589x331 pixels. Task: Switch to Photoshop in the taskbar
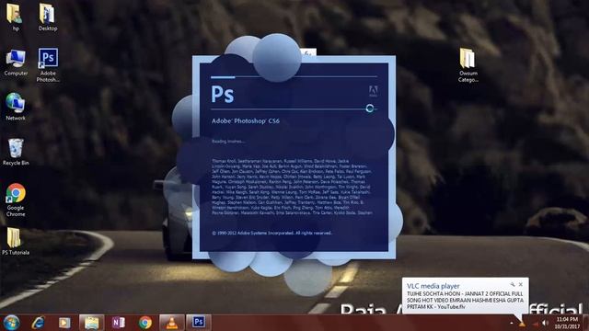(x=199, y=323)
